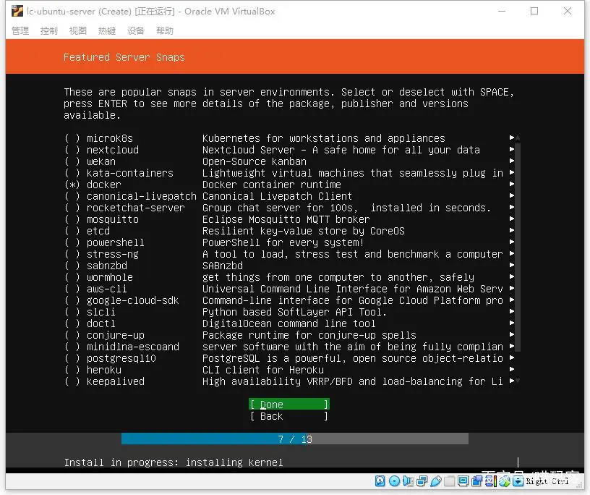Enable the canonical-livepatch checkbox
590x495 pixels.
click(72, 196)
